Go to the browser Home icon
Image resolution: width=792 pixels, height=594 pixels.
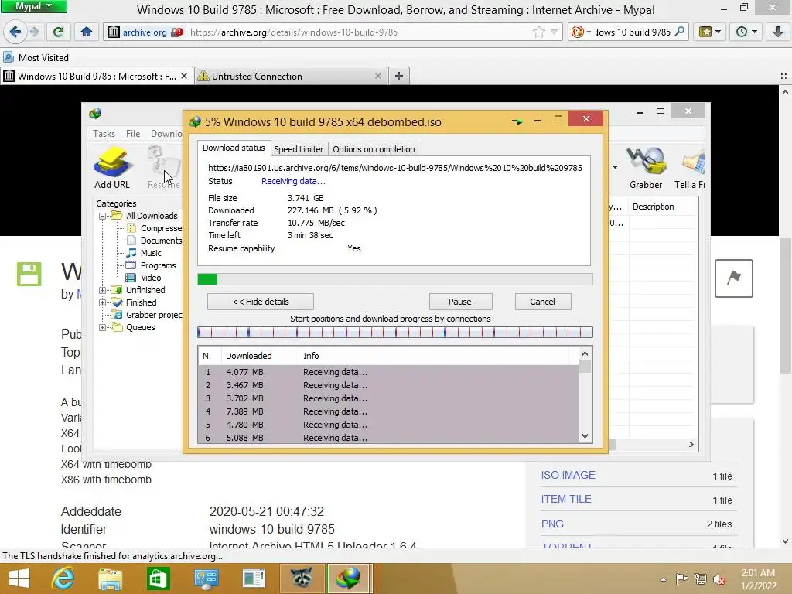click(x=87, y=32)
